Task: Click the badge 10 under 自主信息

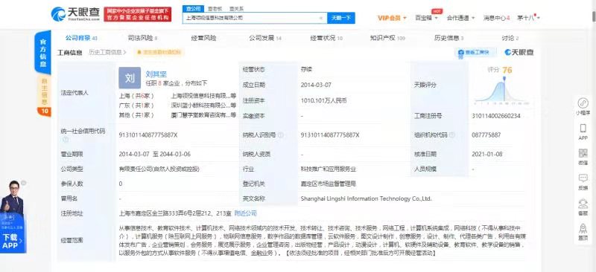Action: coord(44,111)
